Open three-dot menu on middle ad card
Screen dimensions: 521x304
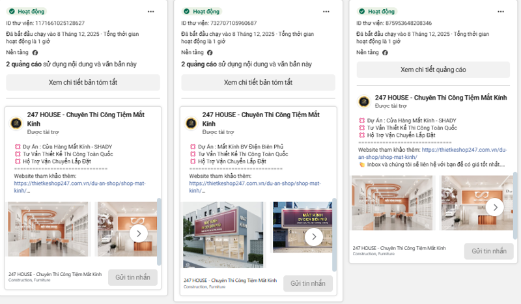click(x=326, y=12)
